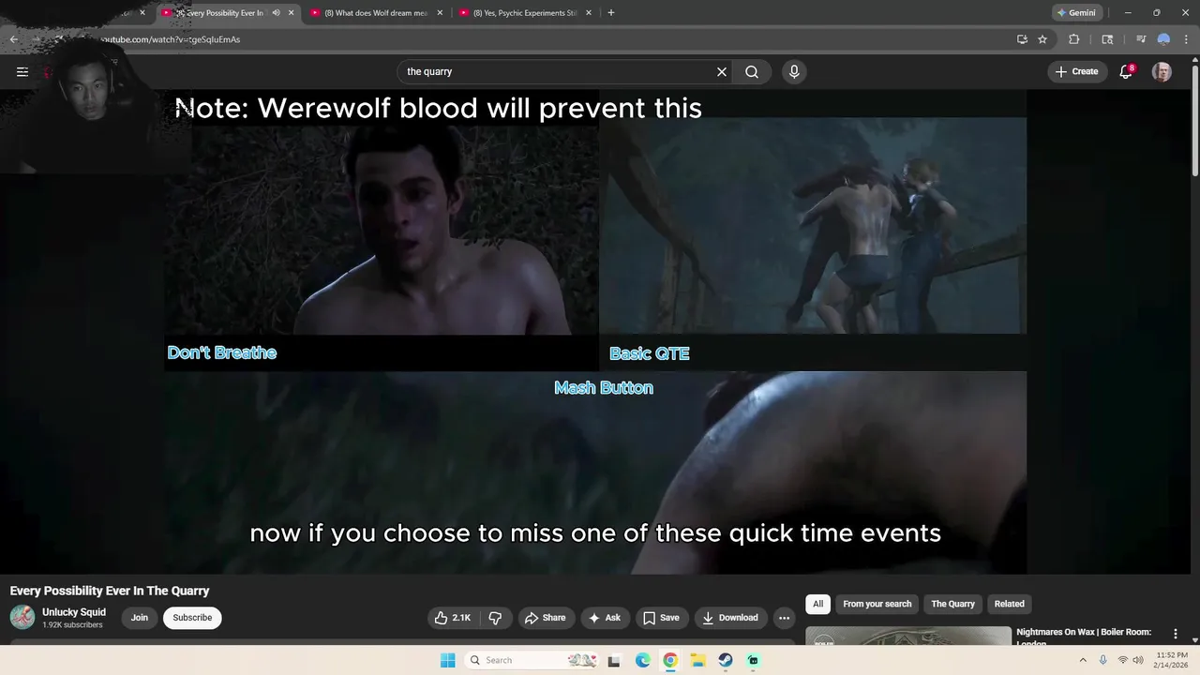
Task: Open more actions ellipsis under the video
Action: pos(784,618)
